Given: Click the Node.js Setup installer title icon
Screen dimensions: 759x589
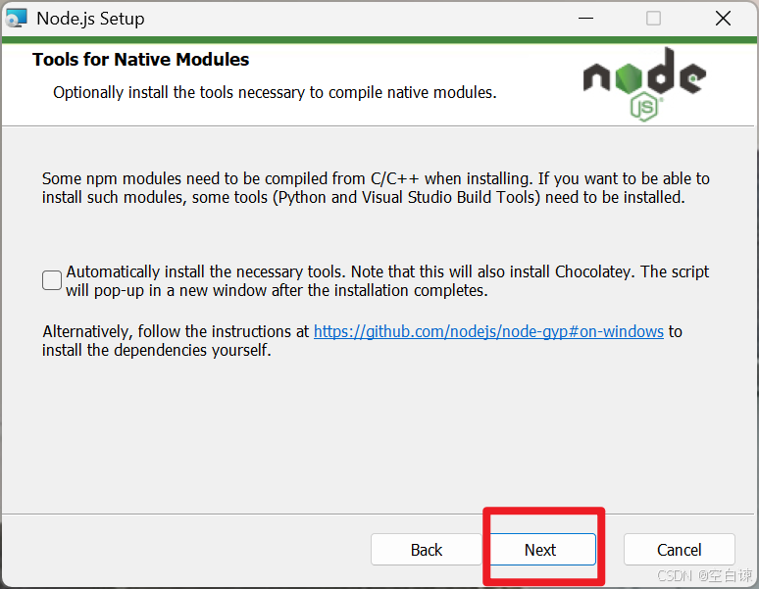Looking at the screenshot, I should point(17,19).
